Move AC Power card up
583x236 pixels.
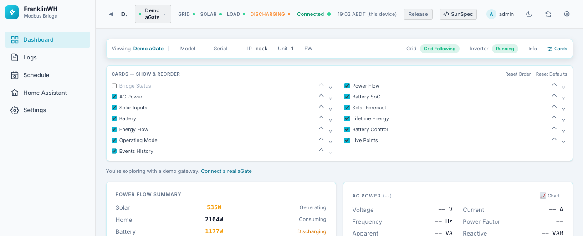pyautogui.click(x=321, y=96)
